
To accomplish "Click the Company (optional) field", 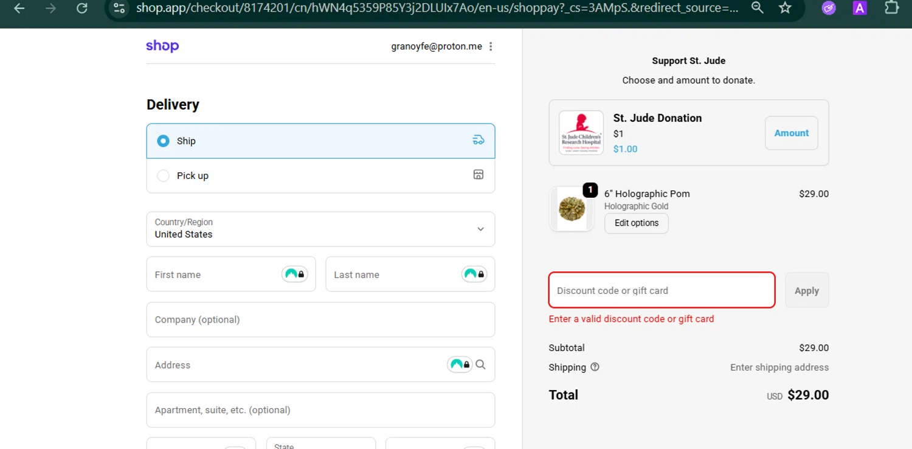I will point(321,319).
